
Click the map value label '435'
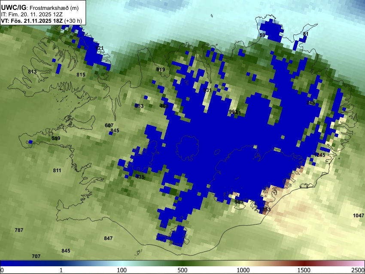140,177
